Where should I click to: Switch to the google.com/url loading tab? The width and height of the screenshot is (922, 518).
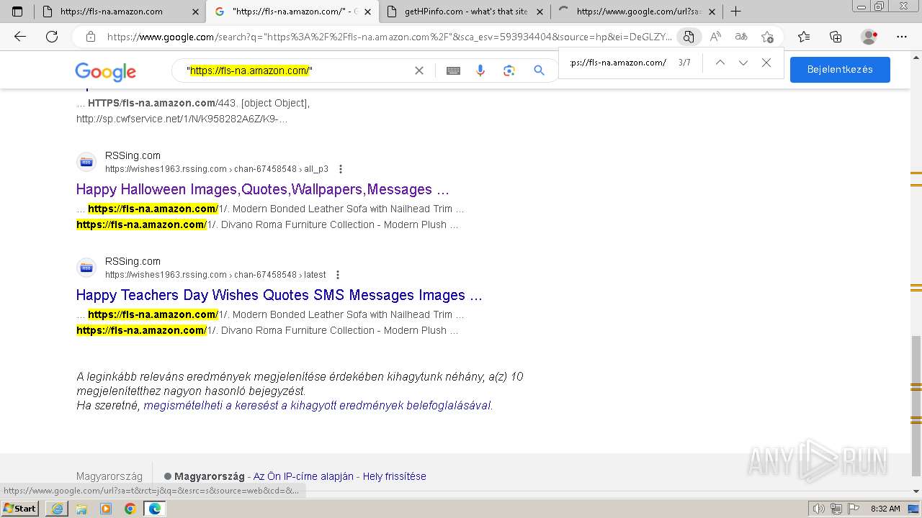click(638, 12)
